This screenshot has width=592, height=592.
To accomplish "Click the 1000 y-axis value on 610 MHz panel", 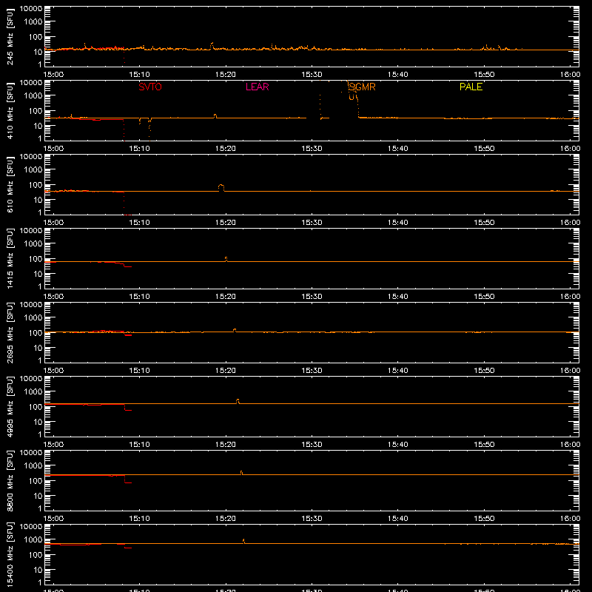I will pos(33,169).
